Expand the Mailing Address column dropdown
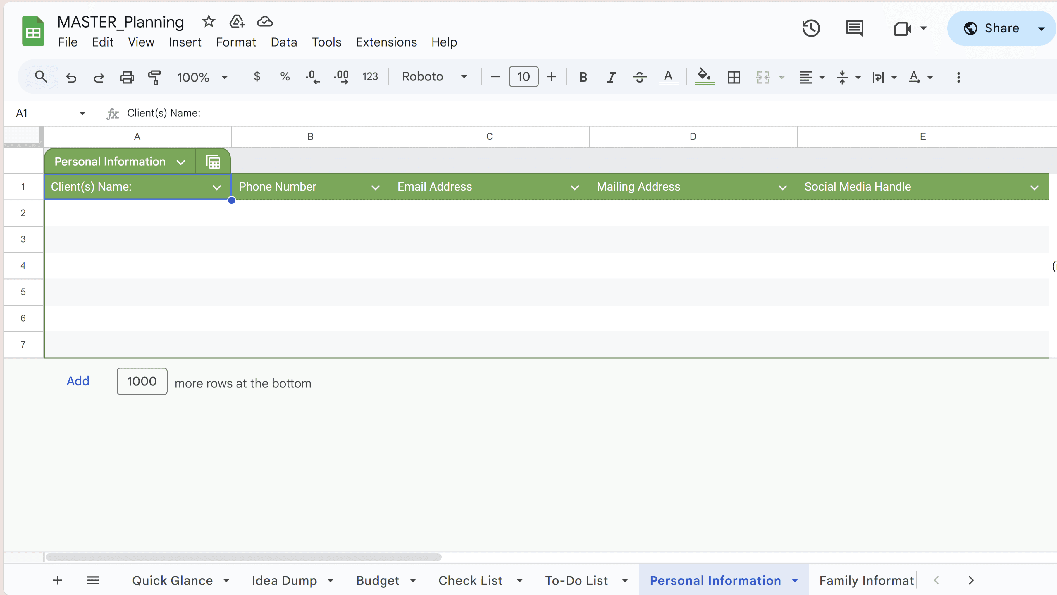1057x595 pixels. tap(782, 188)
